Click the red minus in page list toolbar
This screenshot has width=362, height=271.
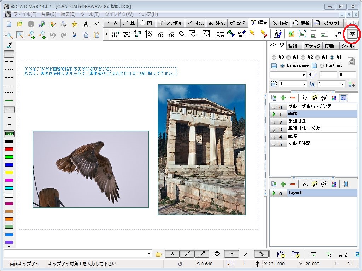click(x=292, y=98)
